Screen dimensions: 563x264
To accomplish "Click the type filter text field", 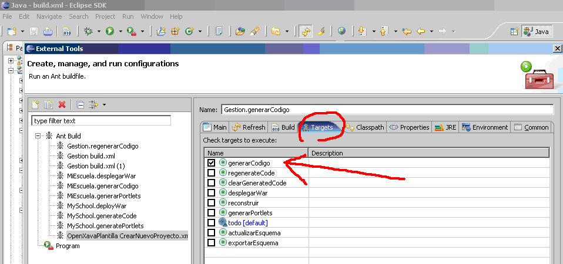I will [x=101, y=121].
